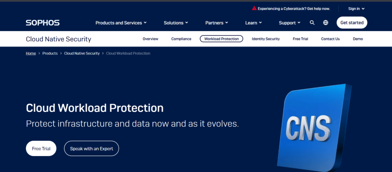Switch to the Compliance tab
The image size is (392, 172).
(x=181, y=39)
